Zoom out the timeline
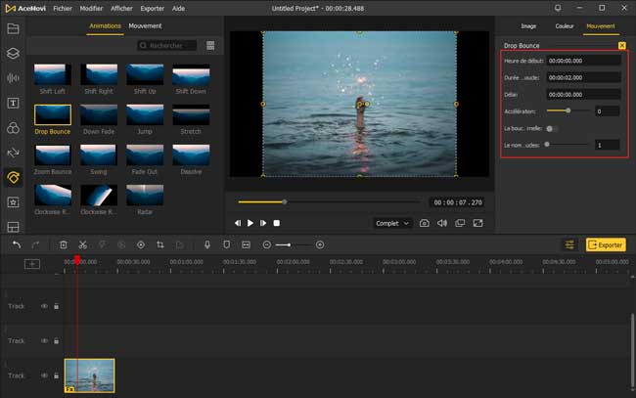The width and height of the screenshot is (636, 398). pos(266,244)
